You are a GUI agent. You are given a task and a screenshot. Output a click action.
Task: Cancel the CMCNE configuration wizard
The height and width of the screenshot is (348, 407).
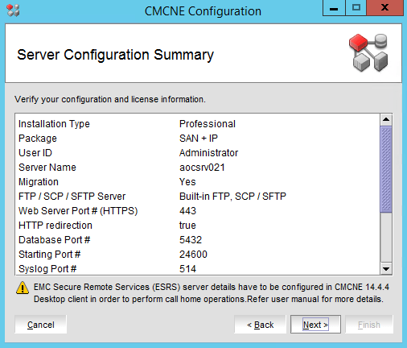click(x=41, y=325)
